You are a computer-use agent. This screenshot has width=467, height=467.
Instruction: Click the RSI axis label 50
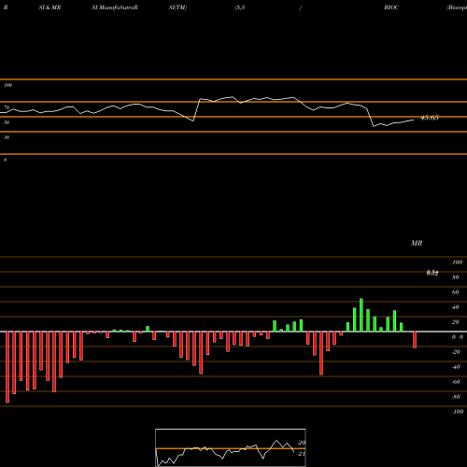click(x=7, y=122)
